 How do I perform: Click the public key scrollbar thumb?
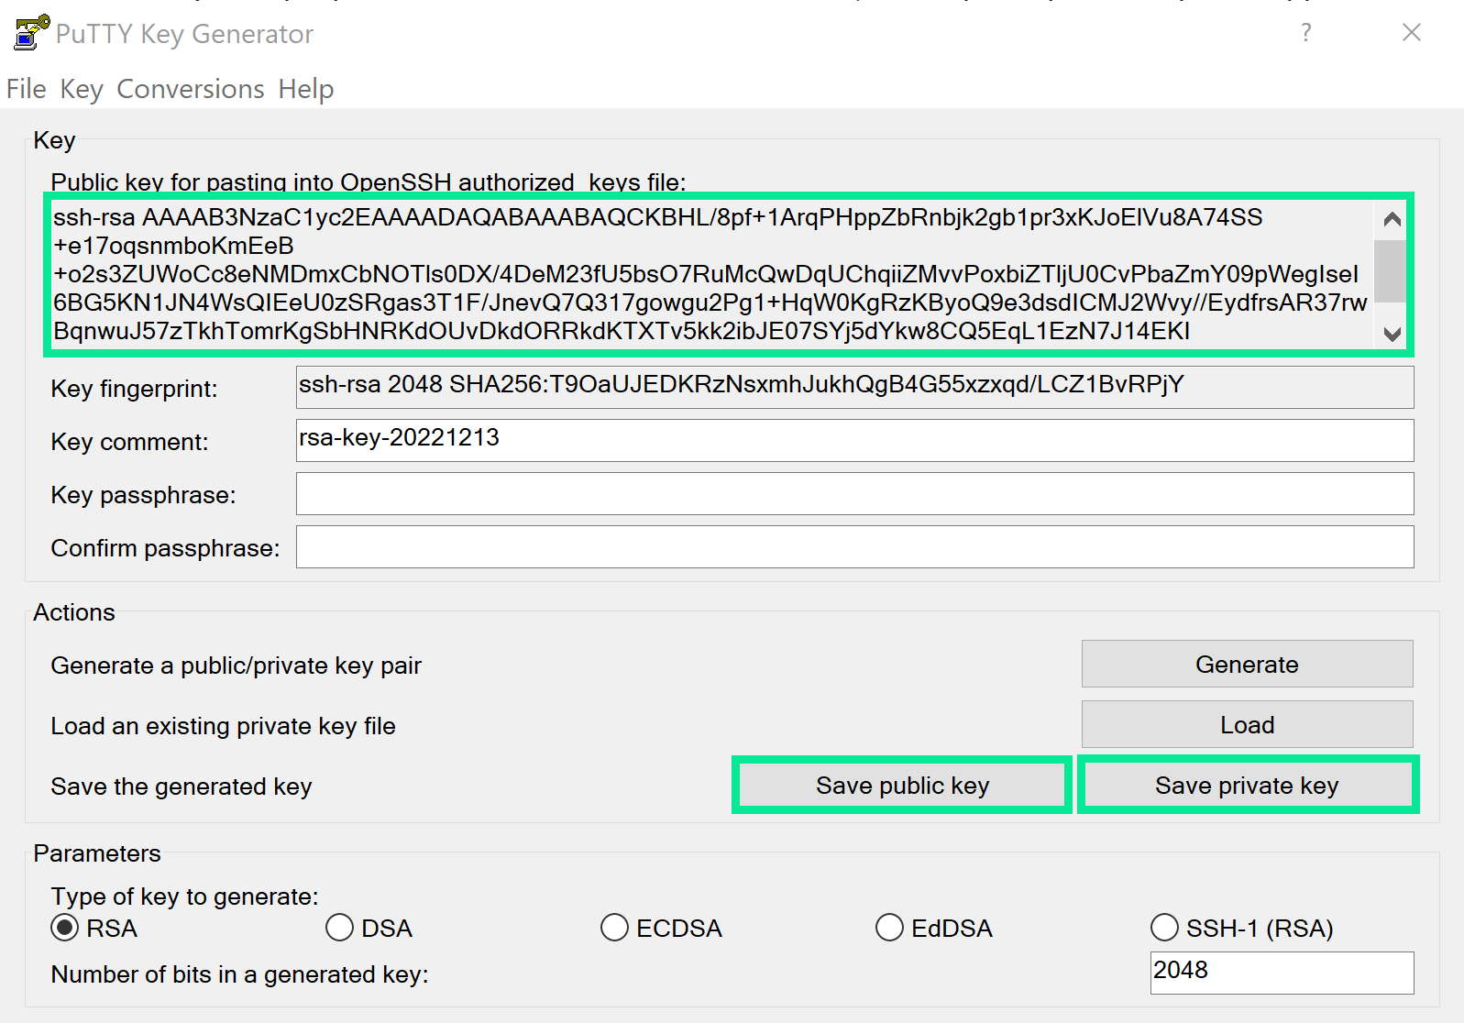pos(1392,271)
